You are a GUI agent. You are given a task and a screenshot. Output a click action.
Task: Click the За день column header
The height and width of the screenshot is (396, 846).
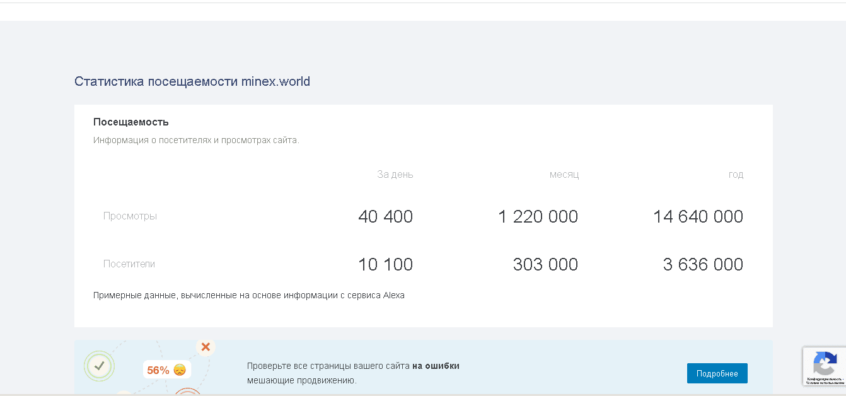[394, 174]
